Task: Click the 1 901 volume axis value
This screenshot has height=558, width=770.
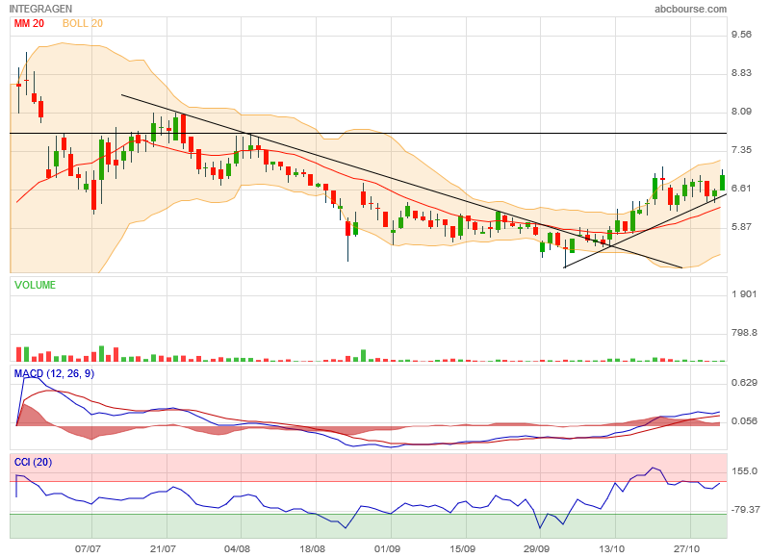Action: click(x=744, y=294)
